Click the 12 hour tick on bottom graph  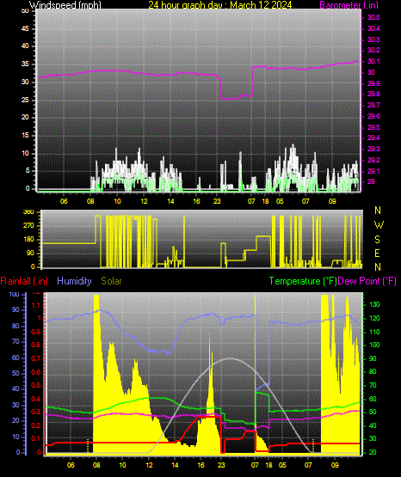149,465
